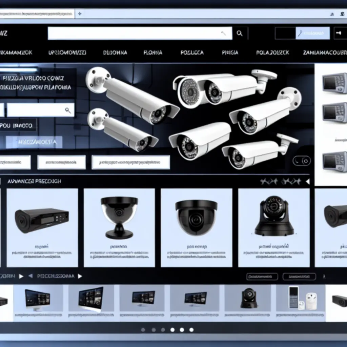Screen dimensions: 347x347
Task: Open the black dome camera product card
Action: tap(196, 227)
